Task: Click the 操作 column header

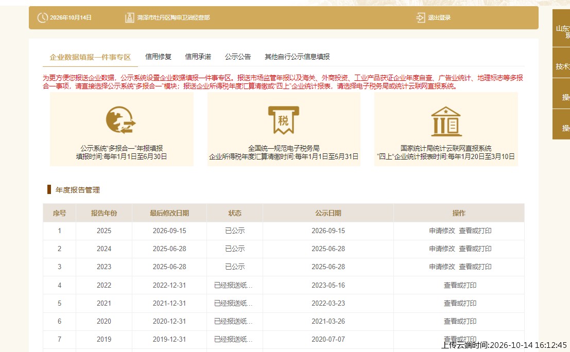Action: click(459, 213)
